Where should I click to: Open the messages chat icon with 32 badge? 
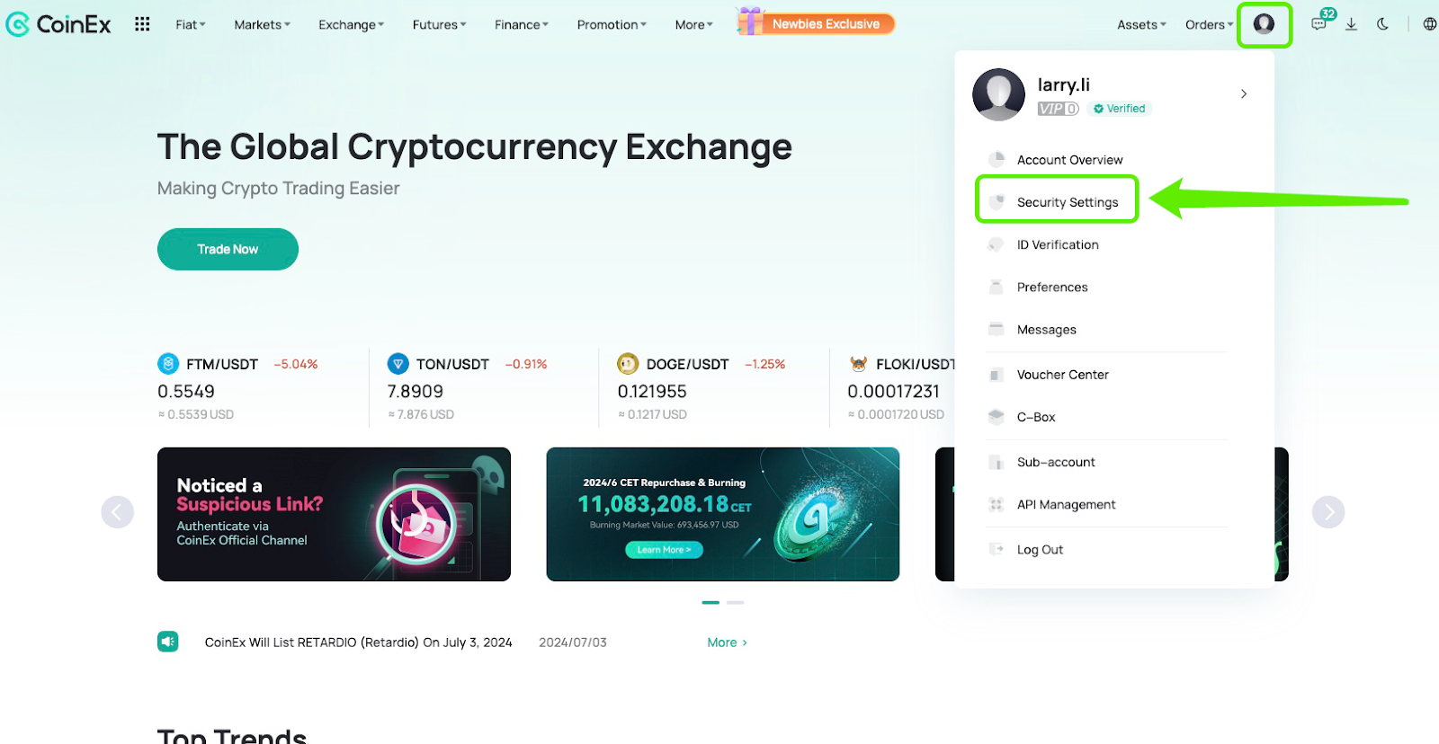click(x=1319, y=23)
